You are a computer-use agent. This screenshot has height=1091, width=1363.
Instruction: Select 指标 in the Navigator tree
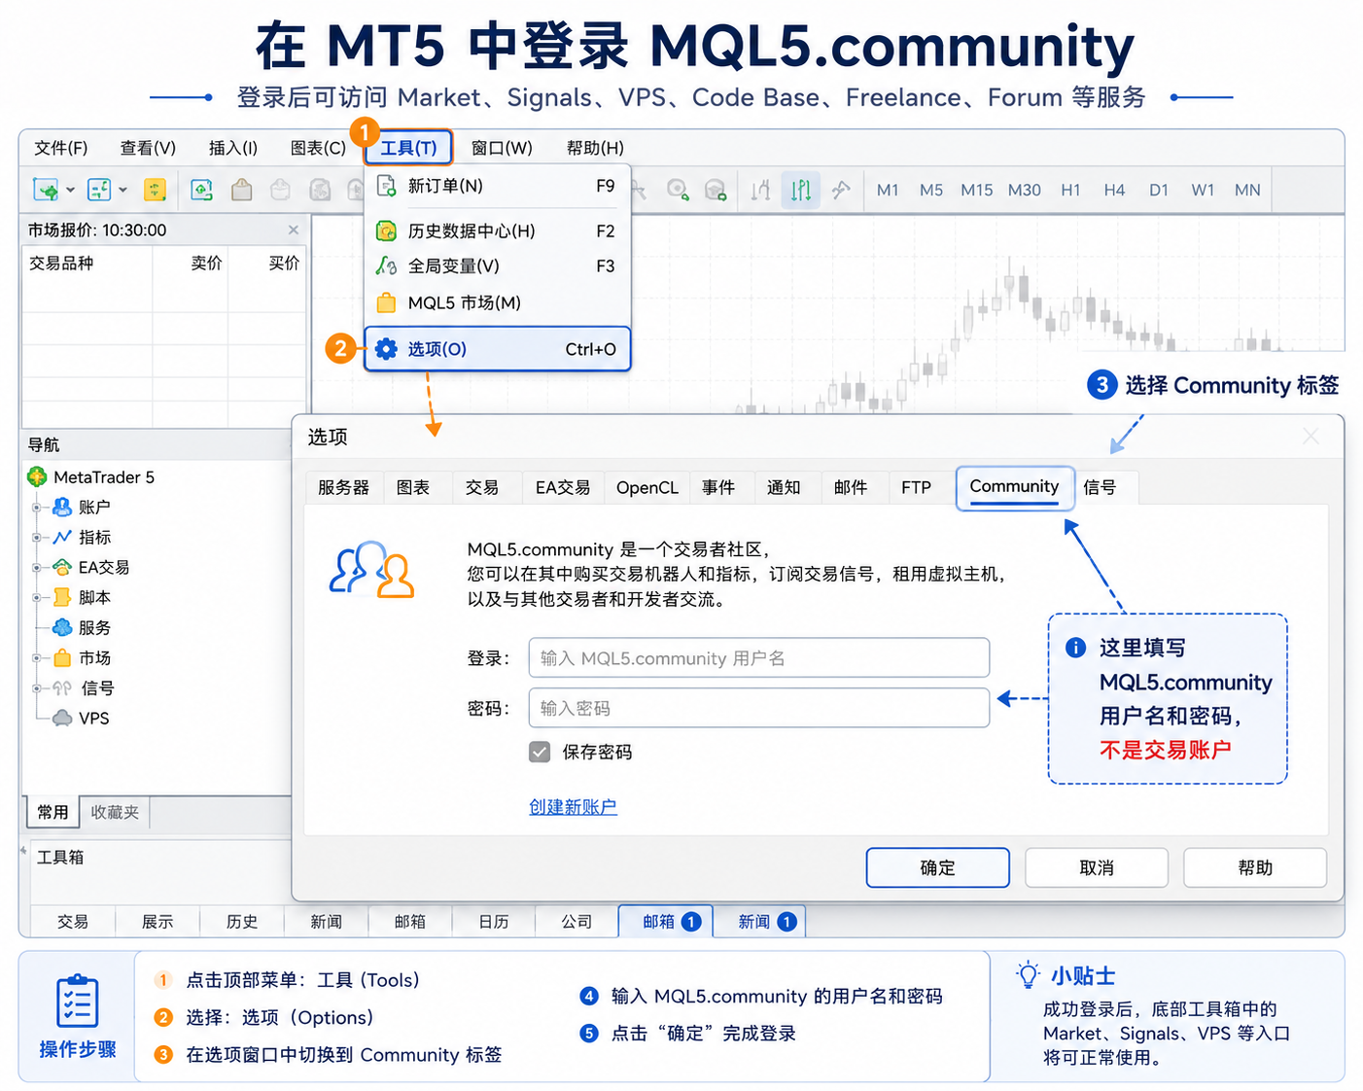tap(94, 537)
